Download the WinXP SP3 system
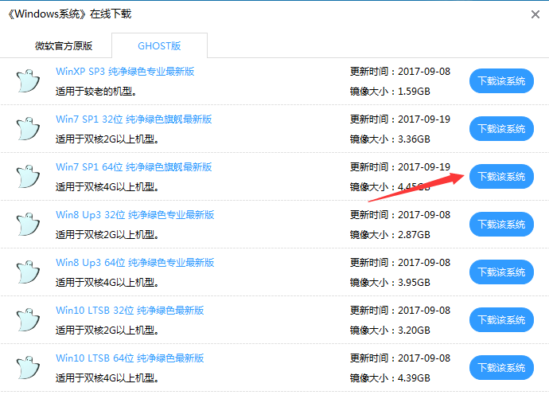This screenshot has height=399, width=549. tap(501, 81)
